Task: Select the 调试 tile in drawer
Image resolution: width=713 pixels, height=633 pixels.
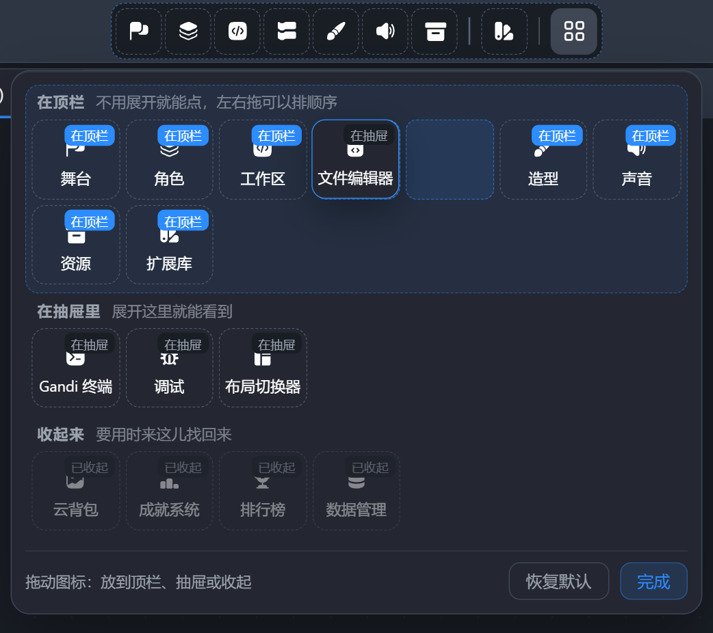Action: [169, 368]
